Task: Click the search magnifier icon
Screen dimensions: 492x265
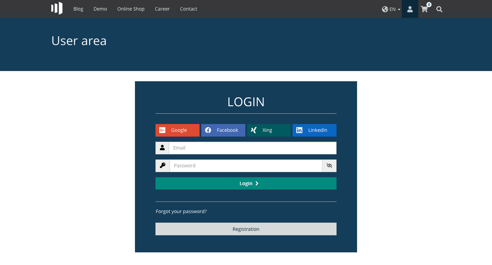Action: [x=439, y=9]
